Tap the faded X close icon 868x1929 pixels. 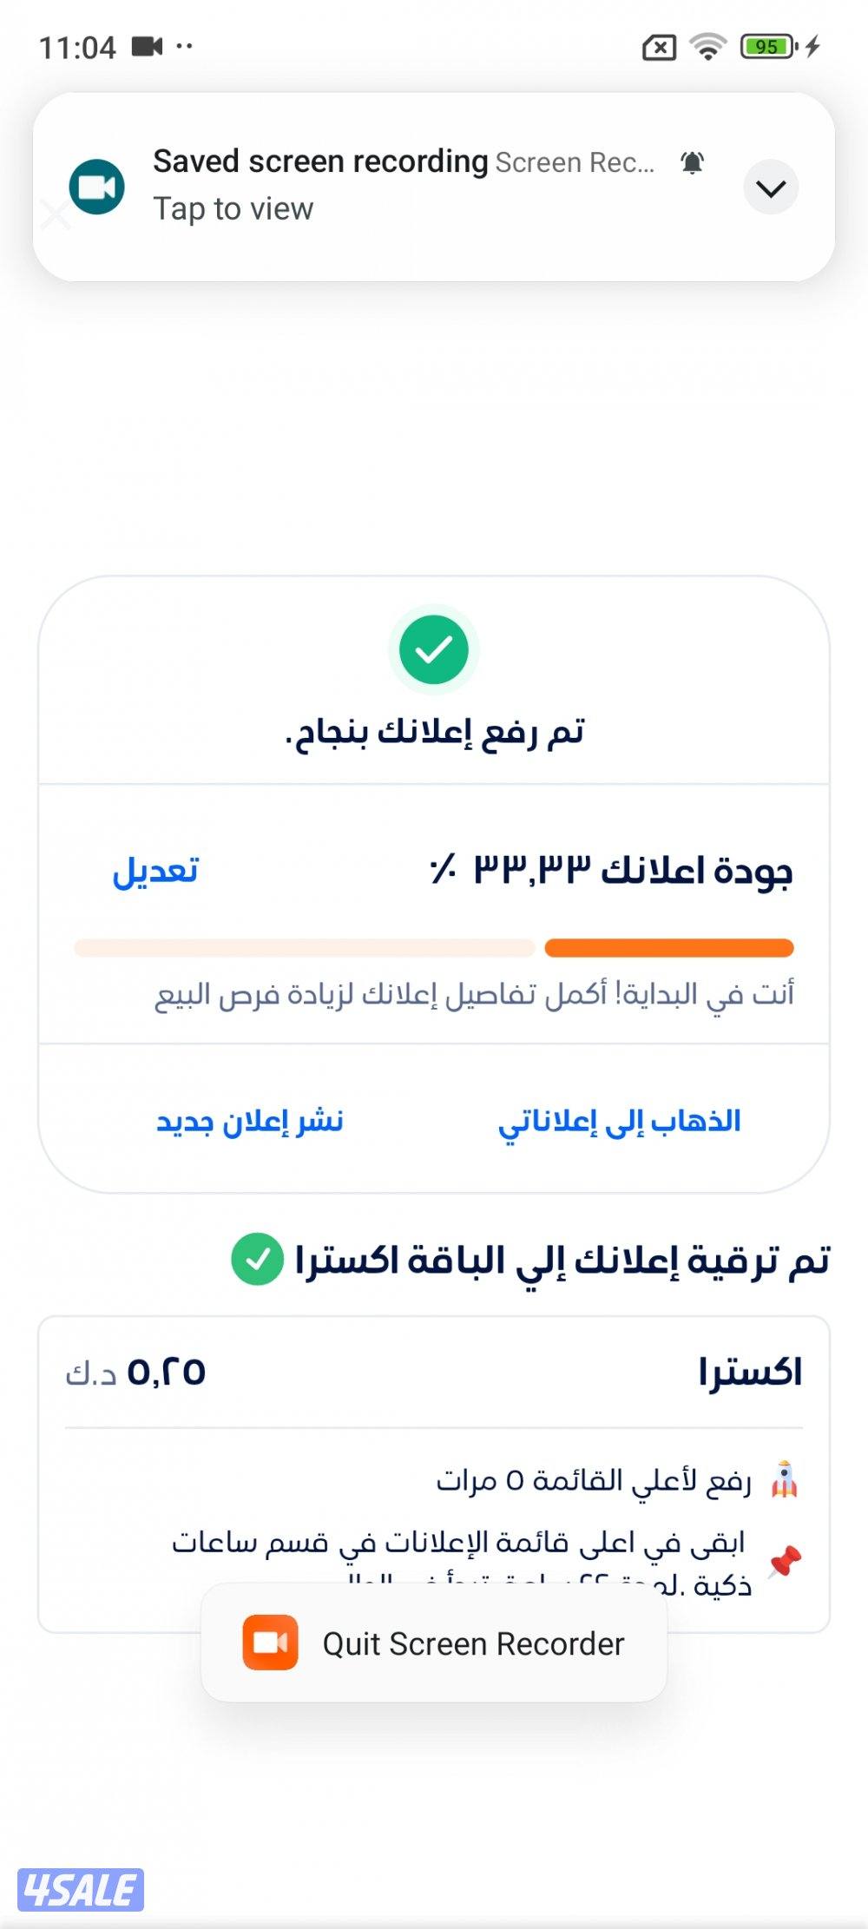[x=55, y=214]
